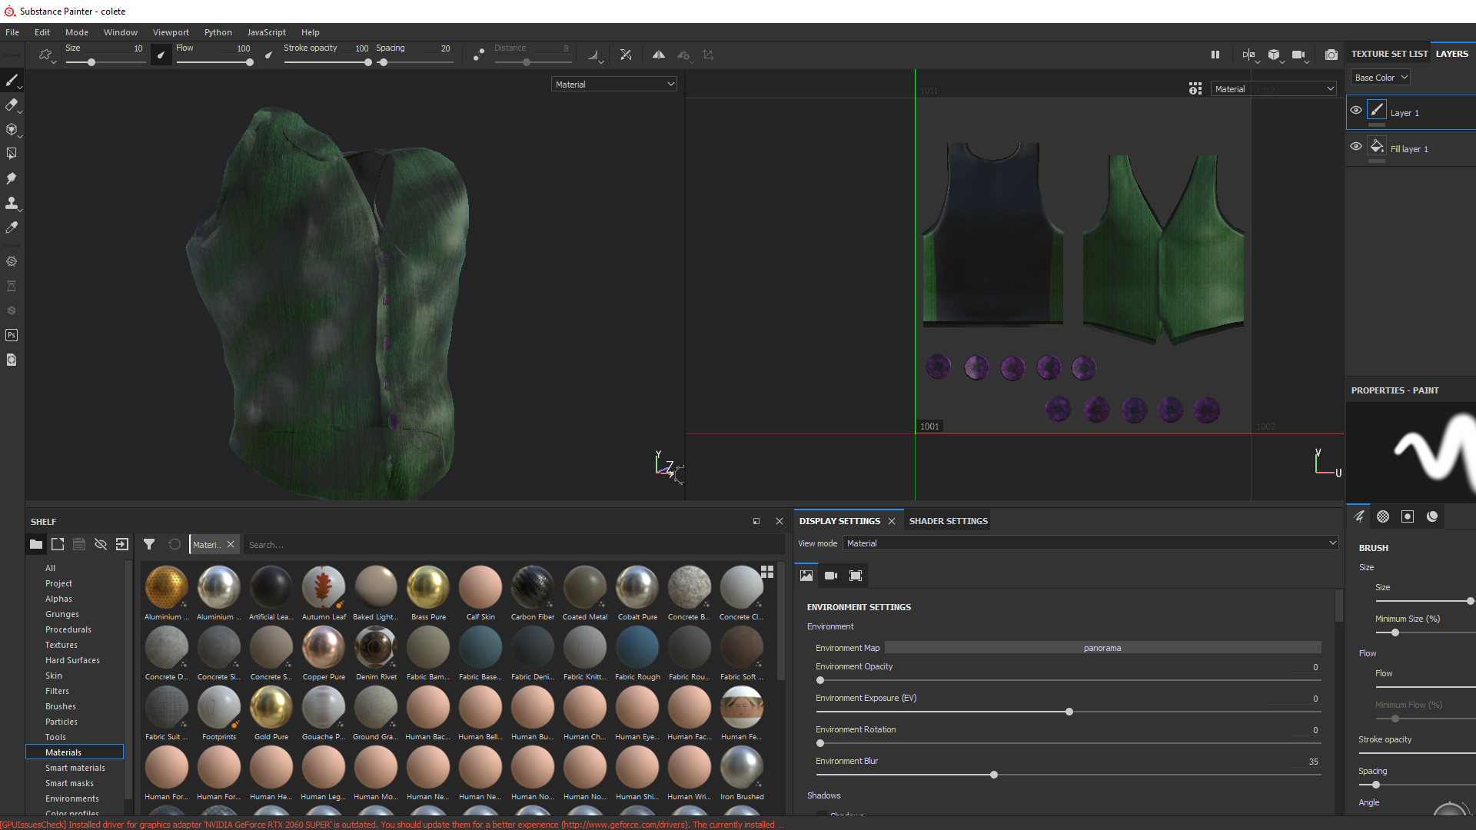Click the shelf filter funnel icon
The height and width of the screenshot is (830, 1476).
coord(149,544)
